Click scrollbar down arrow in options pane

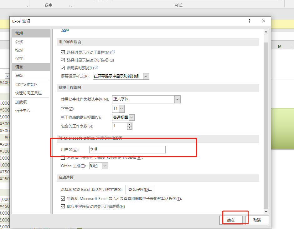pos(266,212)
